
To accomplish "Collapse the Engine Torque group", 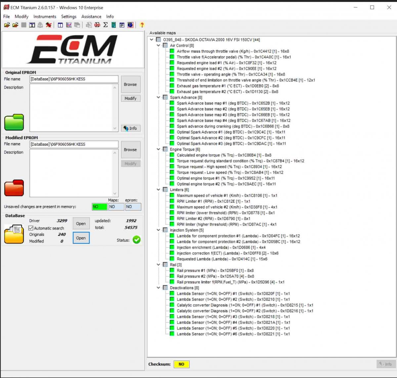I will tap(158, 149).
